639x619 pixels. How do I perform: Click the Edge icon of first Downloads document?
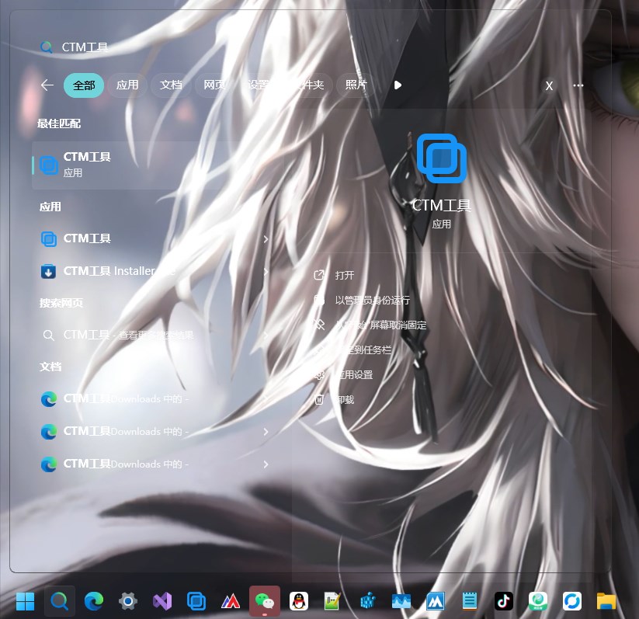[49, 398]
